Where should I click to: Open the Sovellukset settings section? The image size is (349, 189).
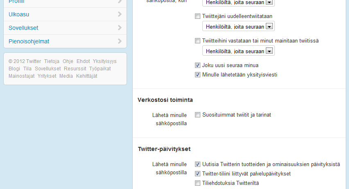pyautogui.click(x=65, y=28)
